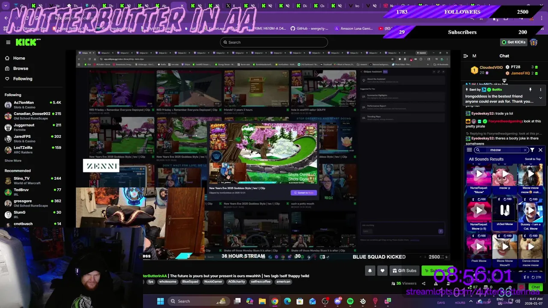Viewport: 548px width, 308px height.
Task: Close the soundboard panel
Action: tap(540, 150)
